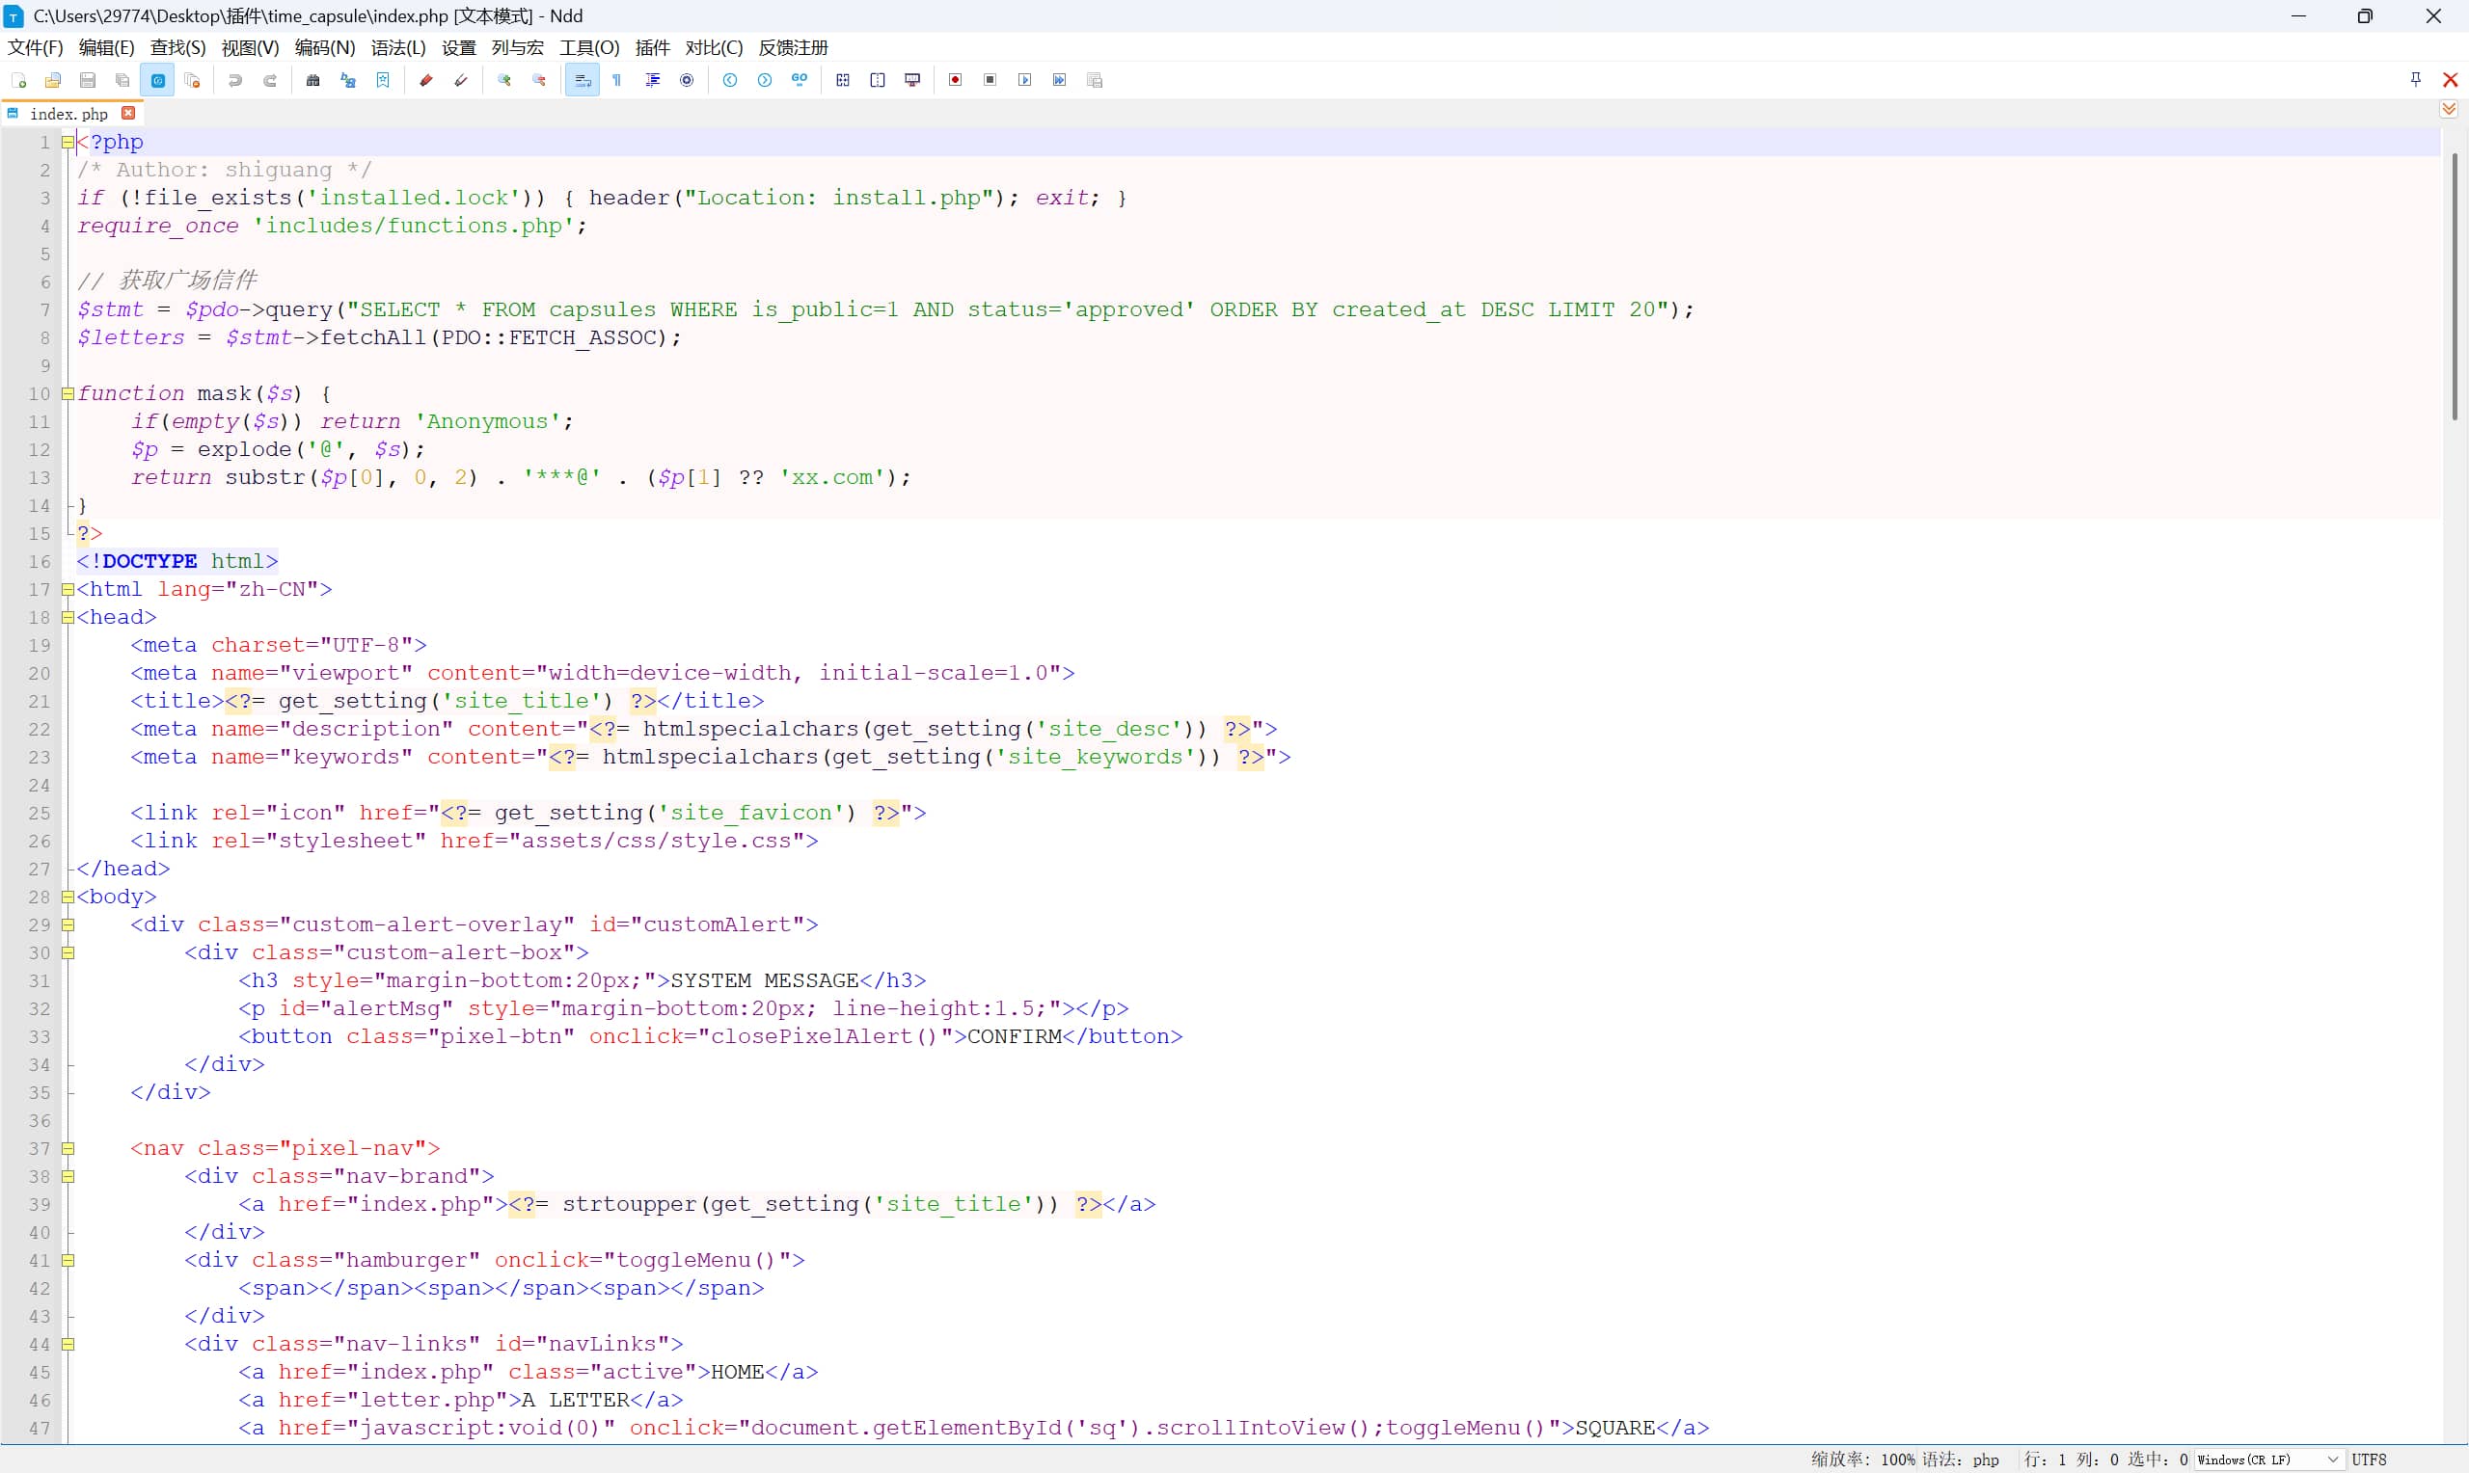Click the bookmark star icon
2469x1473 pixels.
(383, 80)
